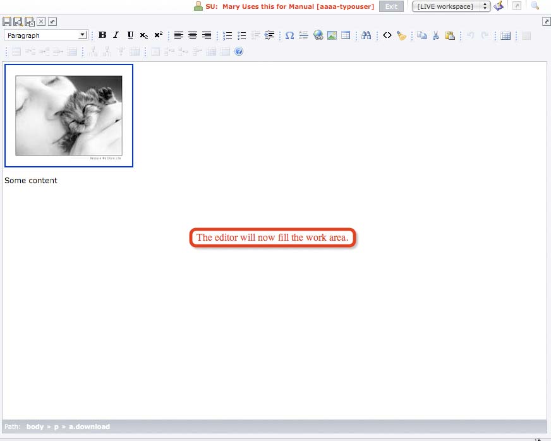Toggle underline formatting
The height and width of the screenshot is (441, 551).
pyautogui.click(x=130, y=35)
